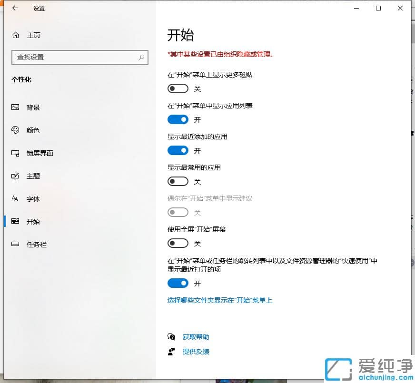The height and width of the screenshot is (383, 415).
Task: Click the 提供反馈 feedback link
Action: pos(197,352)
